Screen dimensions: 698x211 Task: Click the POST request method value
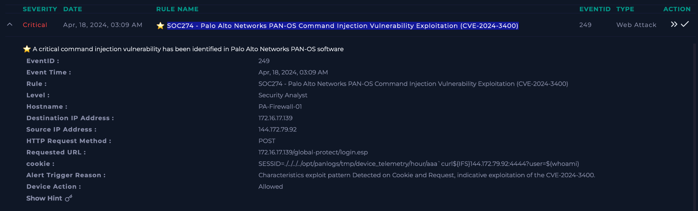[267, 141]
